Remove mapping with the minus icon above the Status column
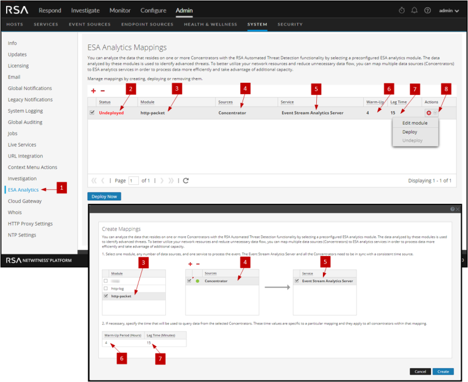This screenshot has height=382, width=468. [x=102, y=91]
